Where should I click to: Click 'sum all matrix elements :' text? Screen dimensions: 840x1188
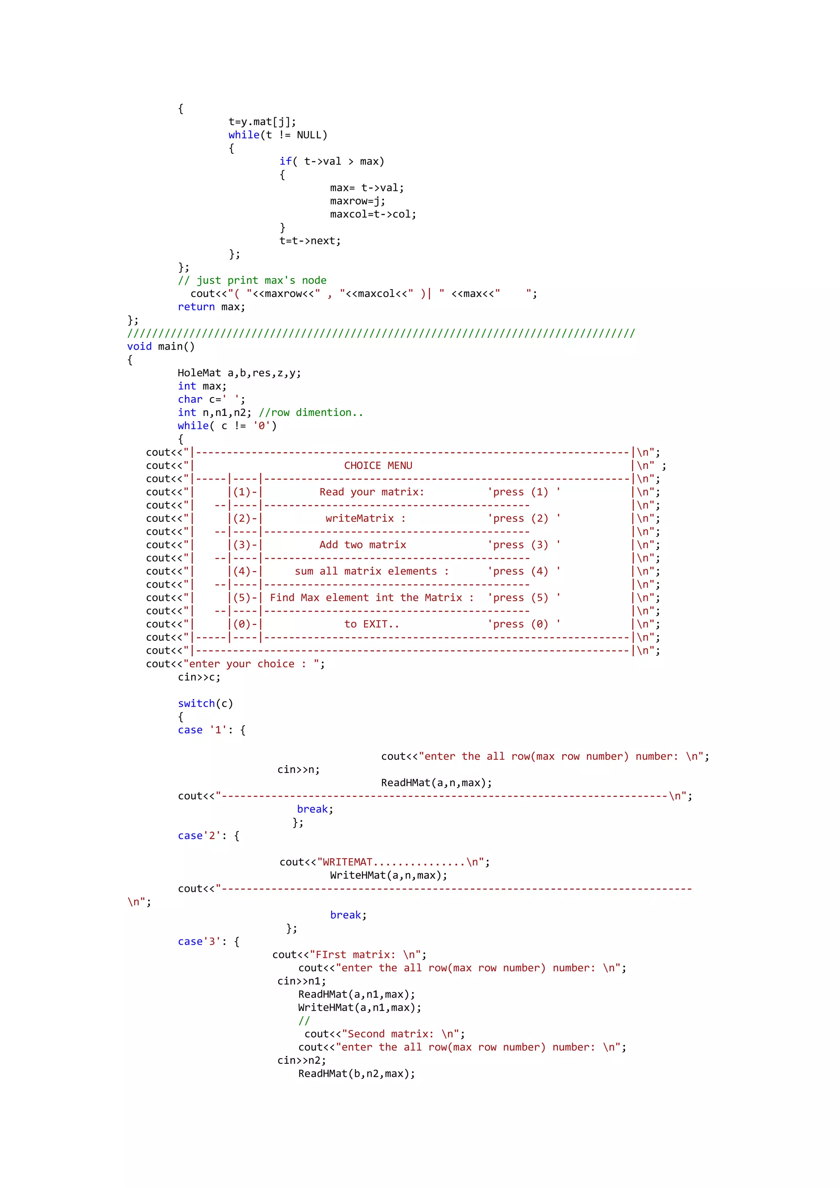[371, 571]
